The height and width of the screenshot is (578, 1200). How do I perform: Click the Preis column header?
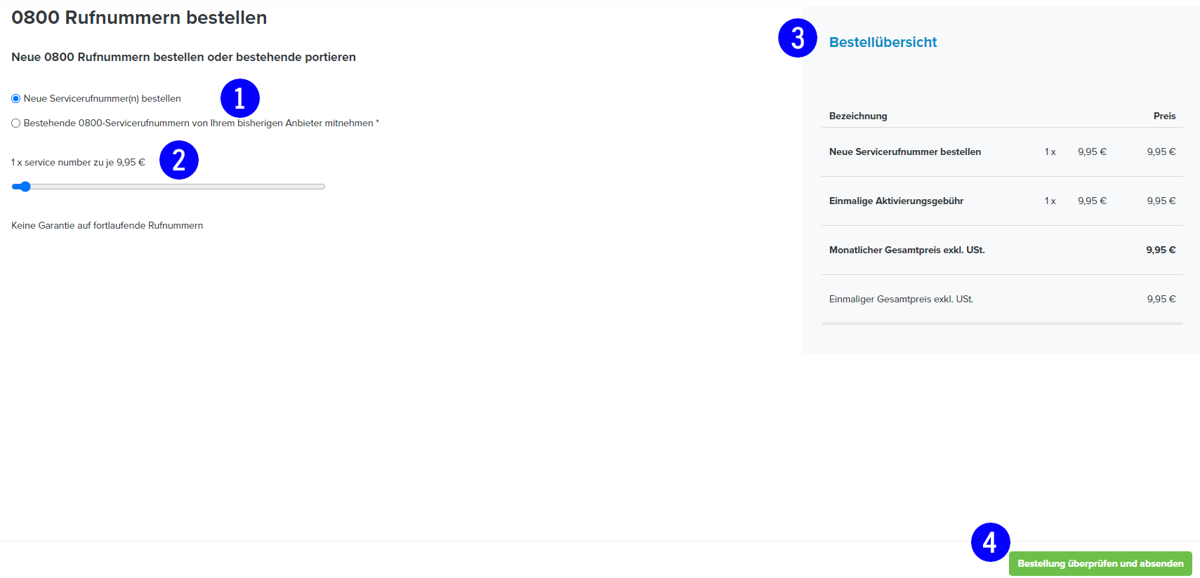click(x=1164, y=116)
